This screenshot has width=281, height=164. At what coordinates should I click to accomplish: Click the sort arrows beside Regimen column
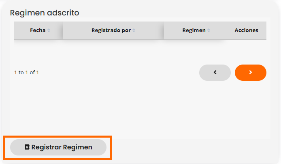click(x=209, y=30)
